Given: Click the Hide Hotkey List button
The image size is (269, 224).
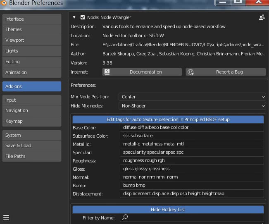Looking at the screenshot, I should pyautogui.click(x=168, y=210).
